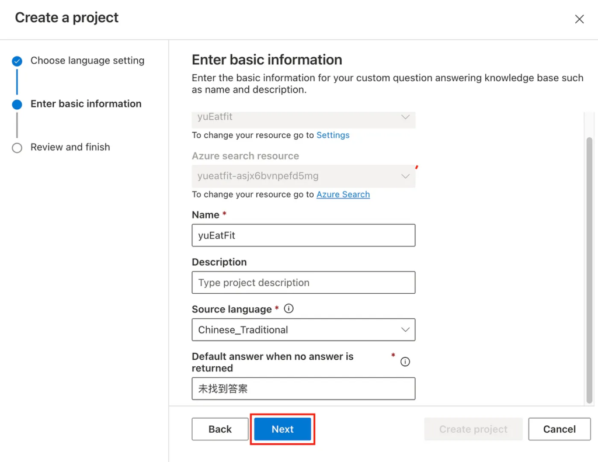Click the Description input field
Screen dimensions: 598x462
303,283
